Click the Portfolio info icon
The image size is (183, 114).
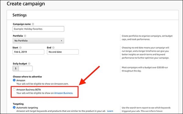[25, 36]
